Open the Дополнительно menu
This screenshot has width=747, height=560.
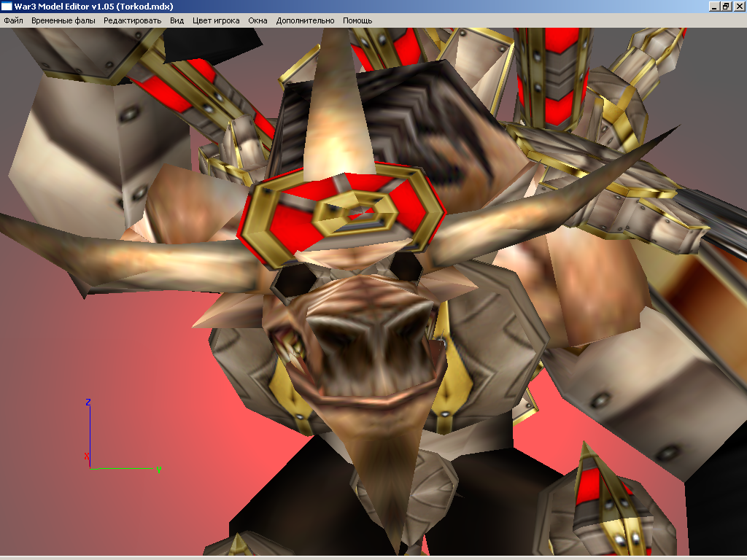coord(306,20)
